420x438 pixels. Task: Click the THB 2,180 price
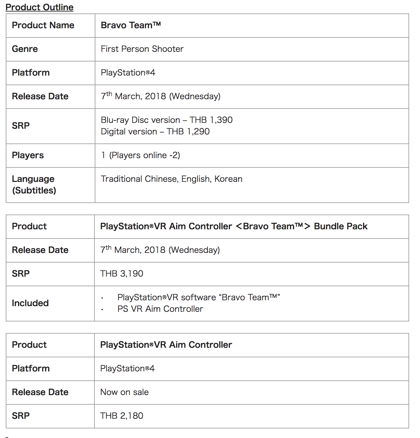pyautogui.click(x=121, y=416)
